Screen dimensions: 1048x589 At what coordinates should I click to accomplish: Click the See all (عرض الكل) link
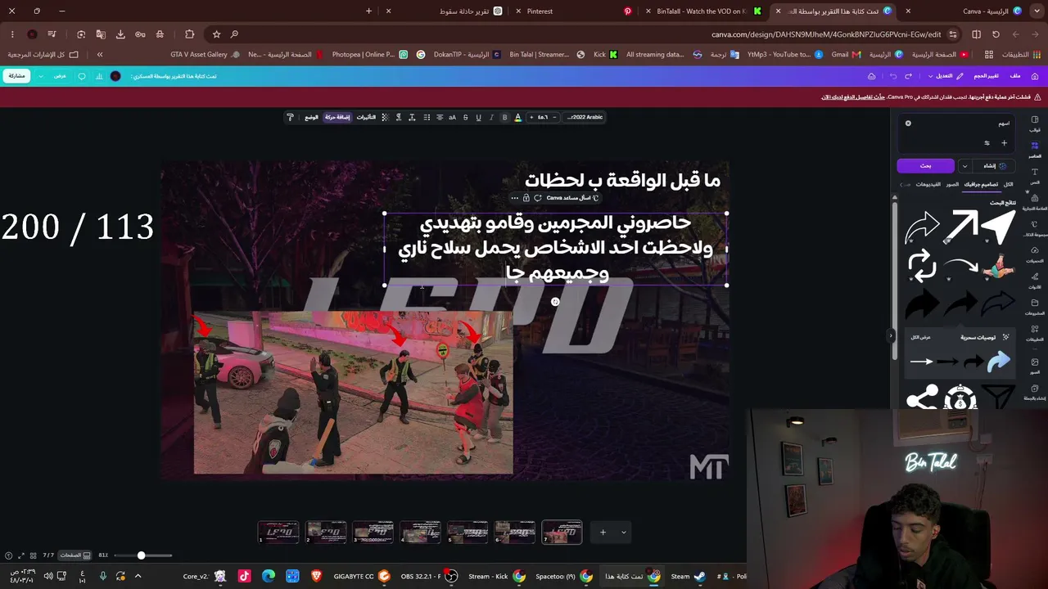(x=920, y=337)
